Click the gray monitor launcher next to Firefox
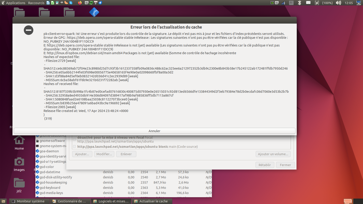The width and height of the screenshot is (363, 204). (86, 3)
